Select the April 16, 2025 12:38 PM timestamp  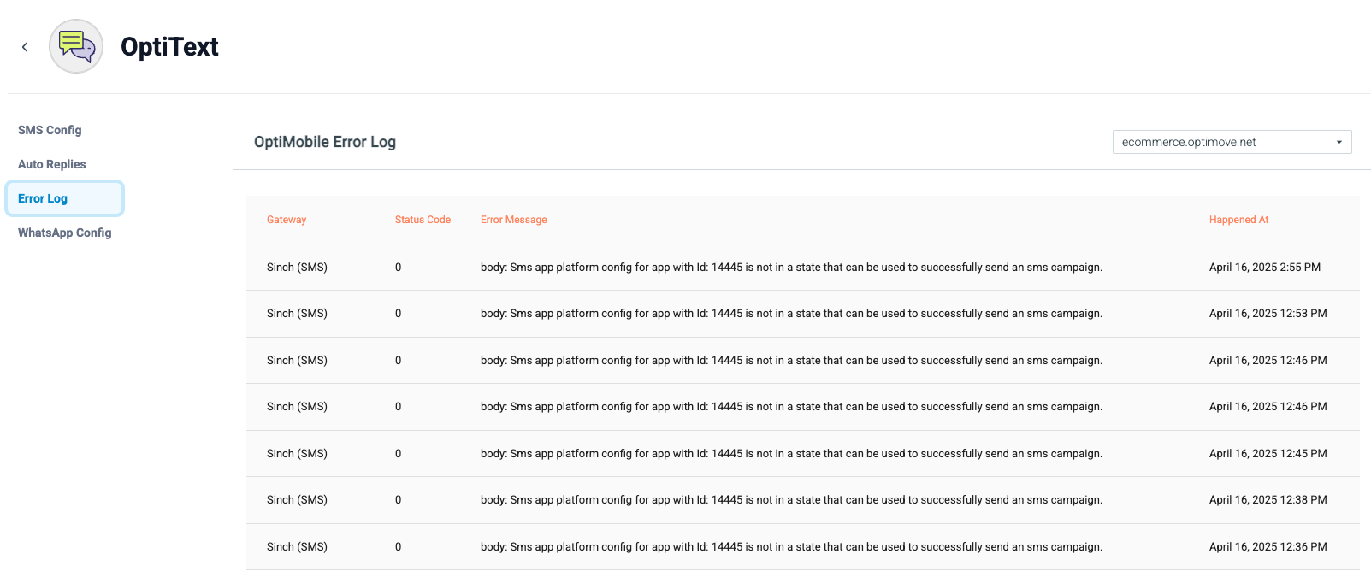1268,500
